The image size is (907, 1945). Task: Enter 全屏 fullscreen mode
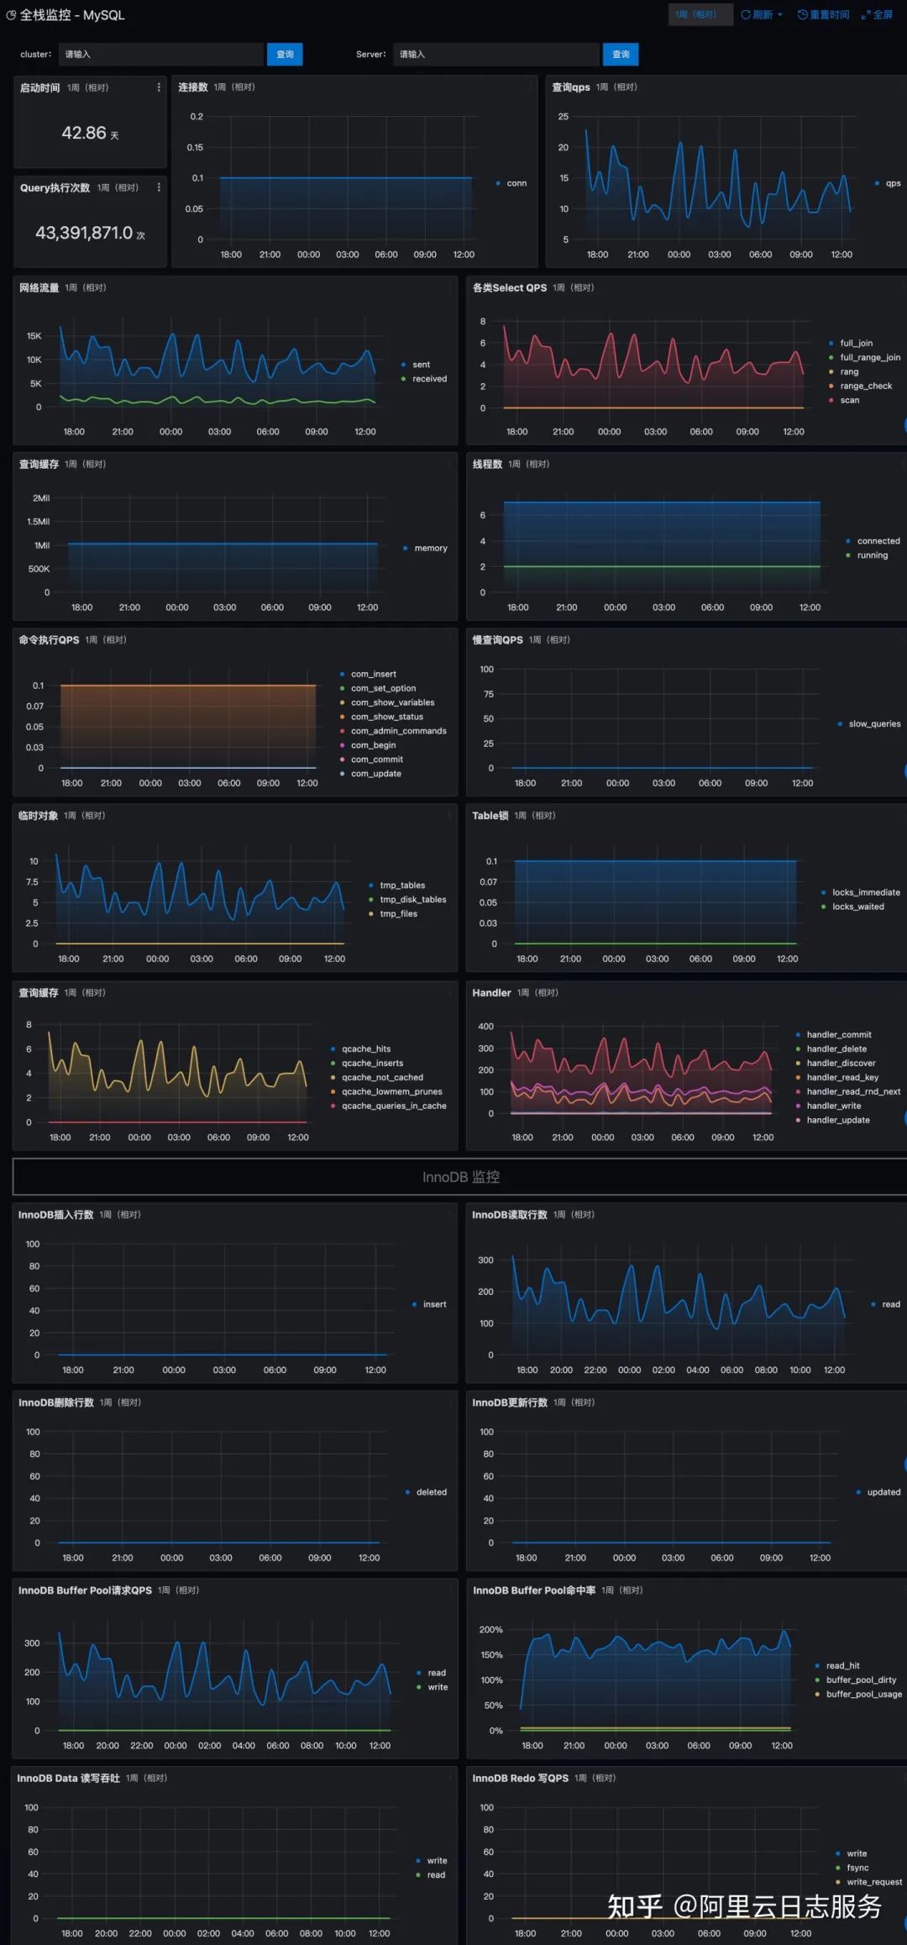(877, 15)
